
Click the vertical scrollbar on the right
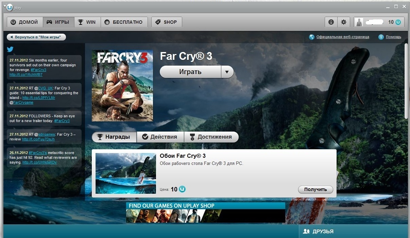point(406,82)
